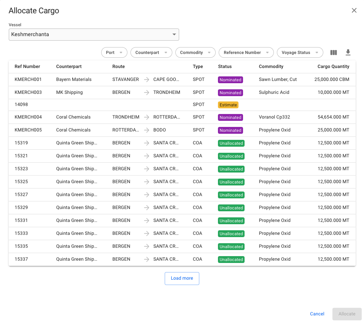Open the Vessel dropdown Keshmerchanta
Viewport: 364px width, 323px height.
pos(94,35)
